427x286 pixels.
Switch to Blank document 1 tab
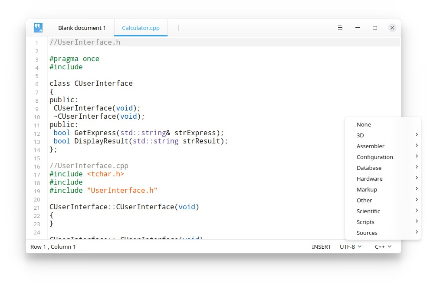click(x=82, y=28)
